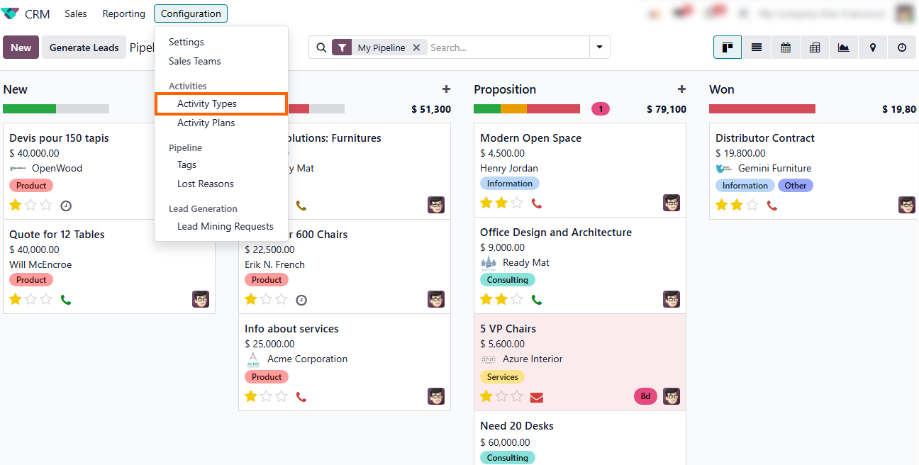Switch to list view icon
This screenshot has width=919, height=465.
point(757,47)
